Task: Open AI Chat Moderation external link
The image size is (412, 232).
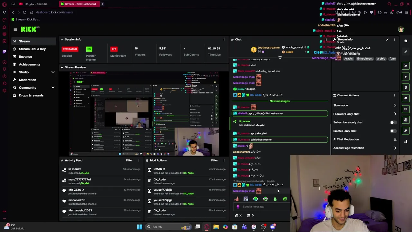Action: pos(395,140)
